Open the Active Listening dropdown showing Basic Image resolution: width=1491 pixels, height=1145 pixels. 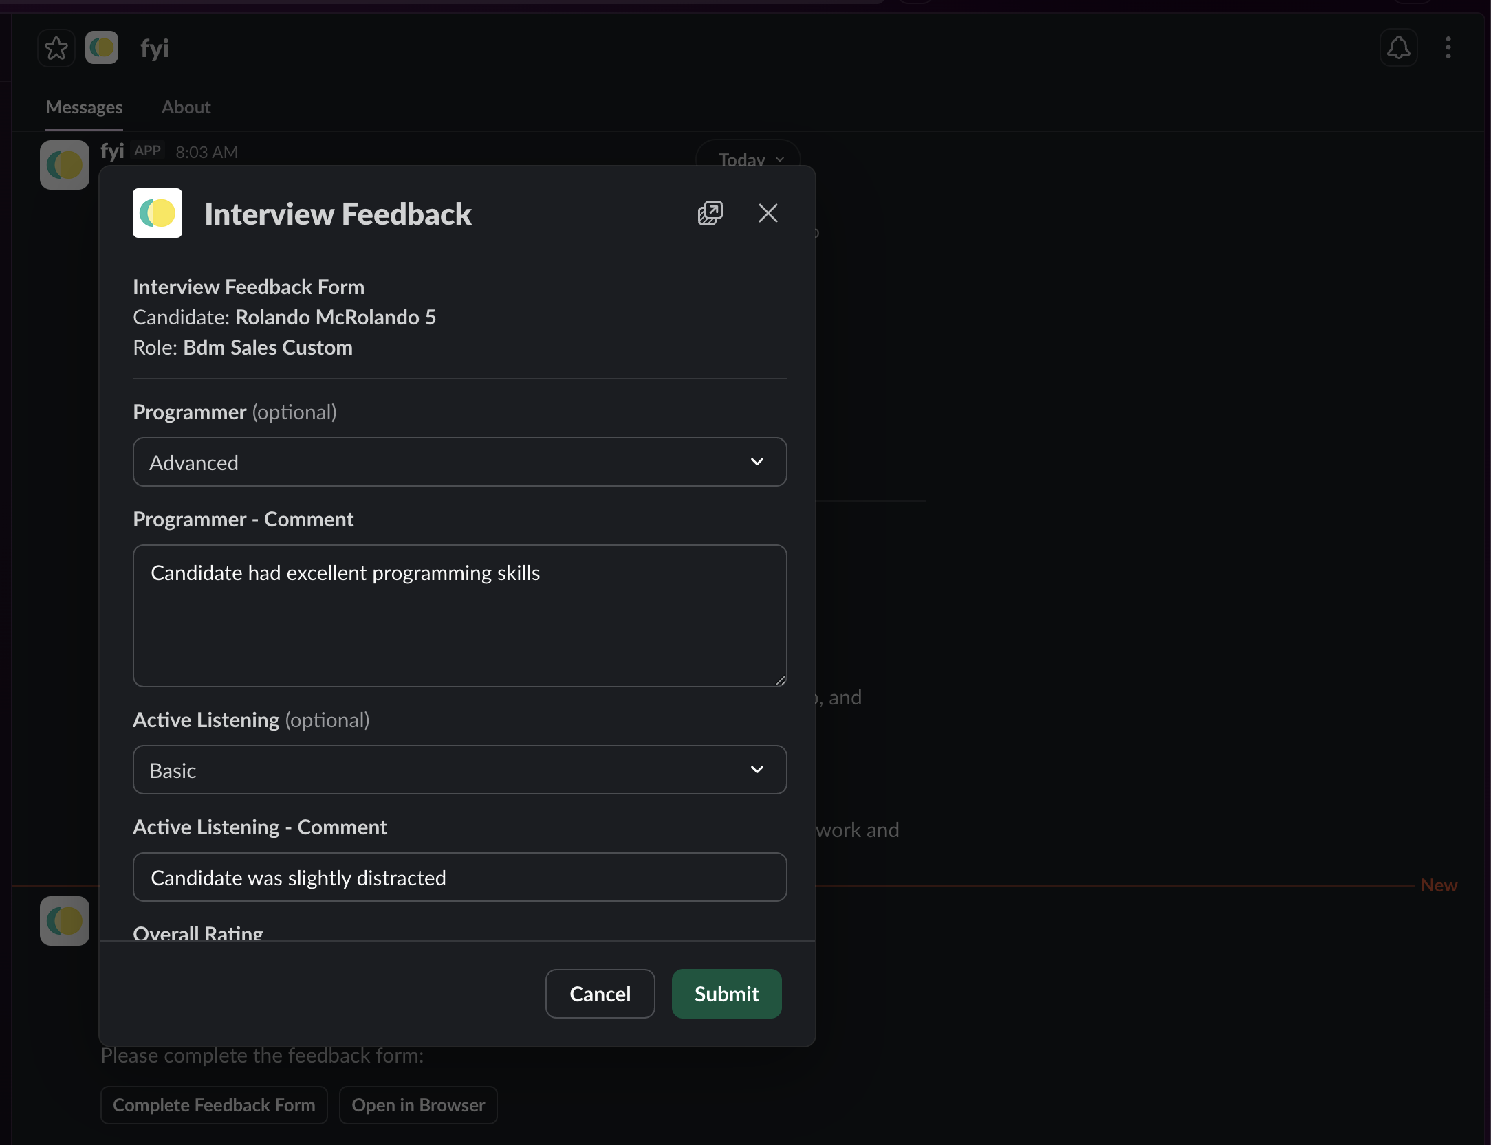pyautogui.click(x=460, y=770)
